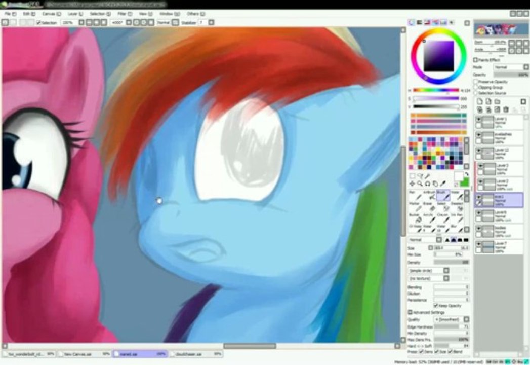
Task: Hide the Layer7 layer
Action: pyautogui.click(x=479, y=244)
